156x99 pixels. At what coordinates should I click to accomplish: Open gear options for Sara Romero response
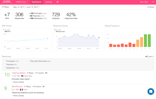click(x=44, y=87)
